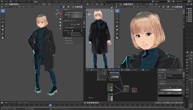Click Blender logo in top menu bar
Viewport: 193px width, 110px height.
coord(2,1)
